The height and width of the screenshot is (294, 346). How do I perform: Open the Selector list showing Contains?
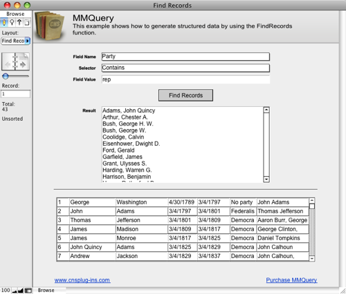pos(185,68)
